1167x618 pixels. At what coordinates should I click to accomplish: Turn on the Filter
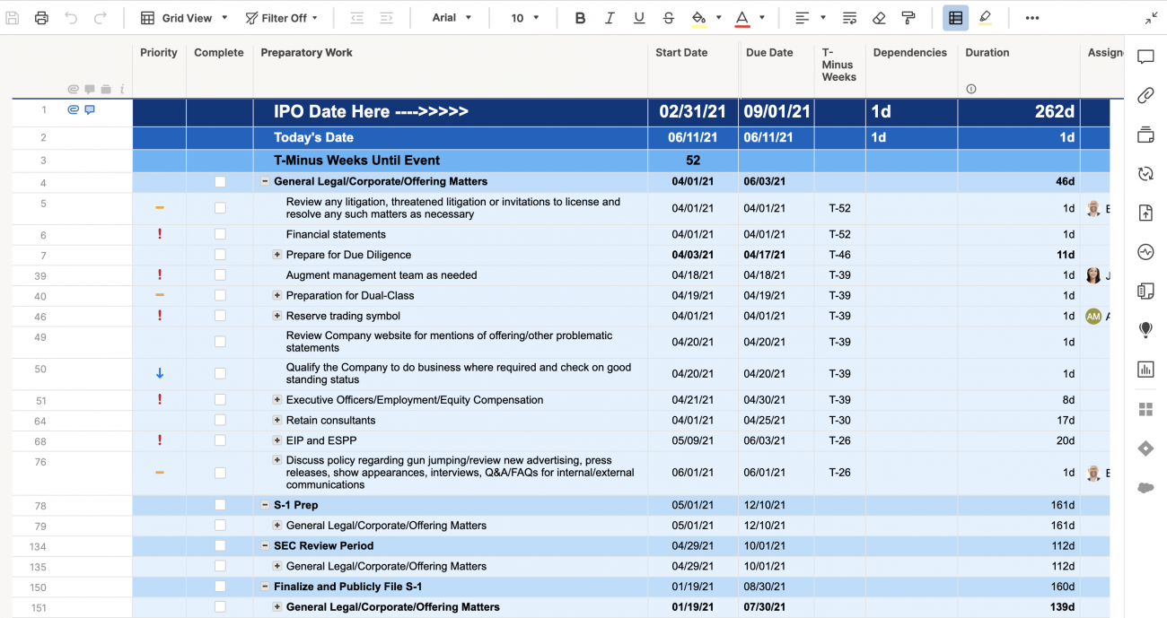tap(278, 17)
